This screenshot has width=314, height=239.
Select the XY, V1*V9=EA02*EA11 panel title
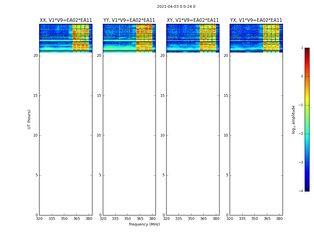(x=193, y=20)
